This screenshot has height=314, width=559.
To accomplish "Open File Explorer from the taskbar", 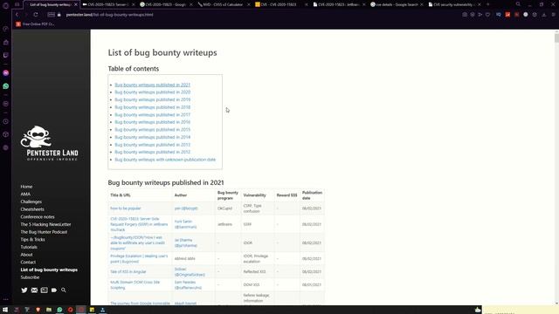I will click(49, 310).
